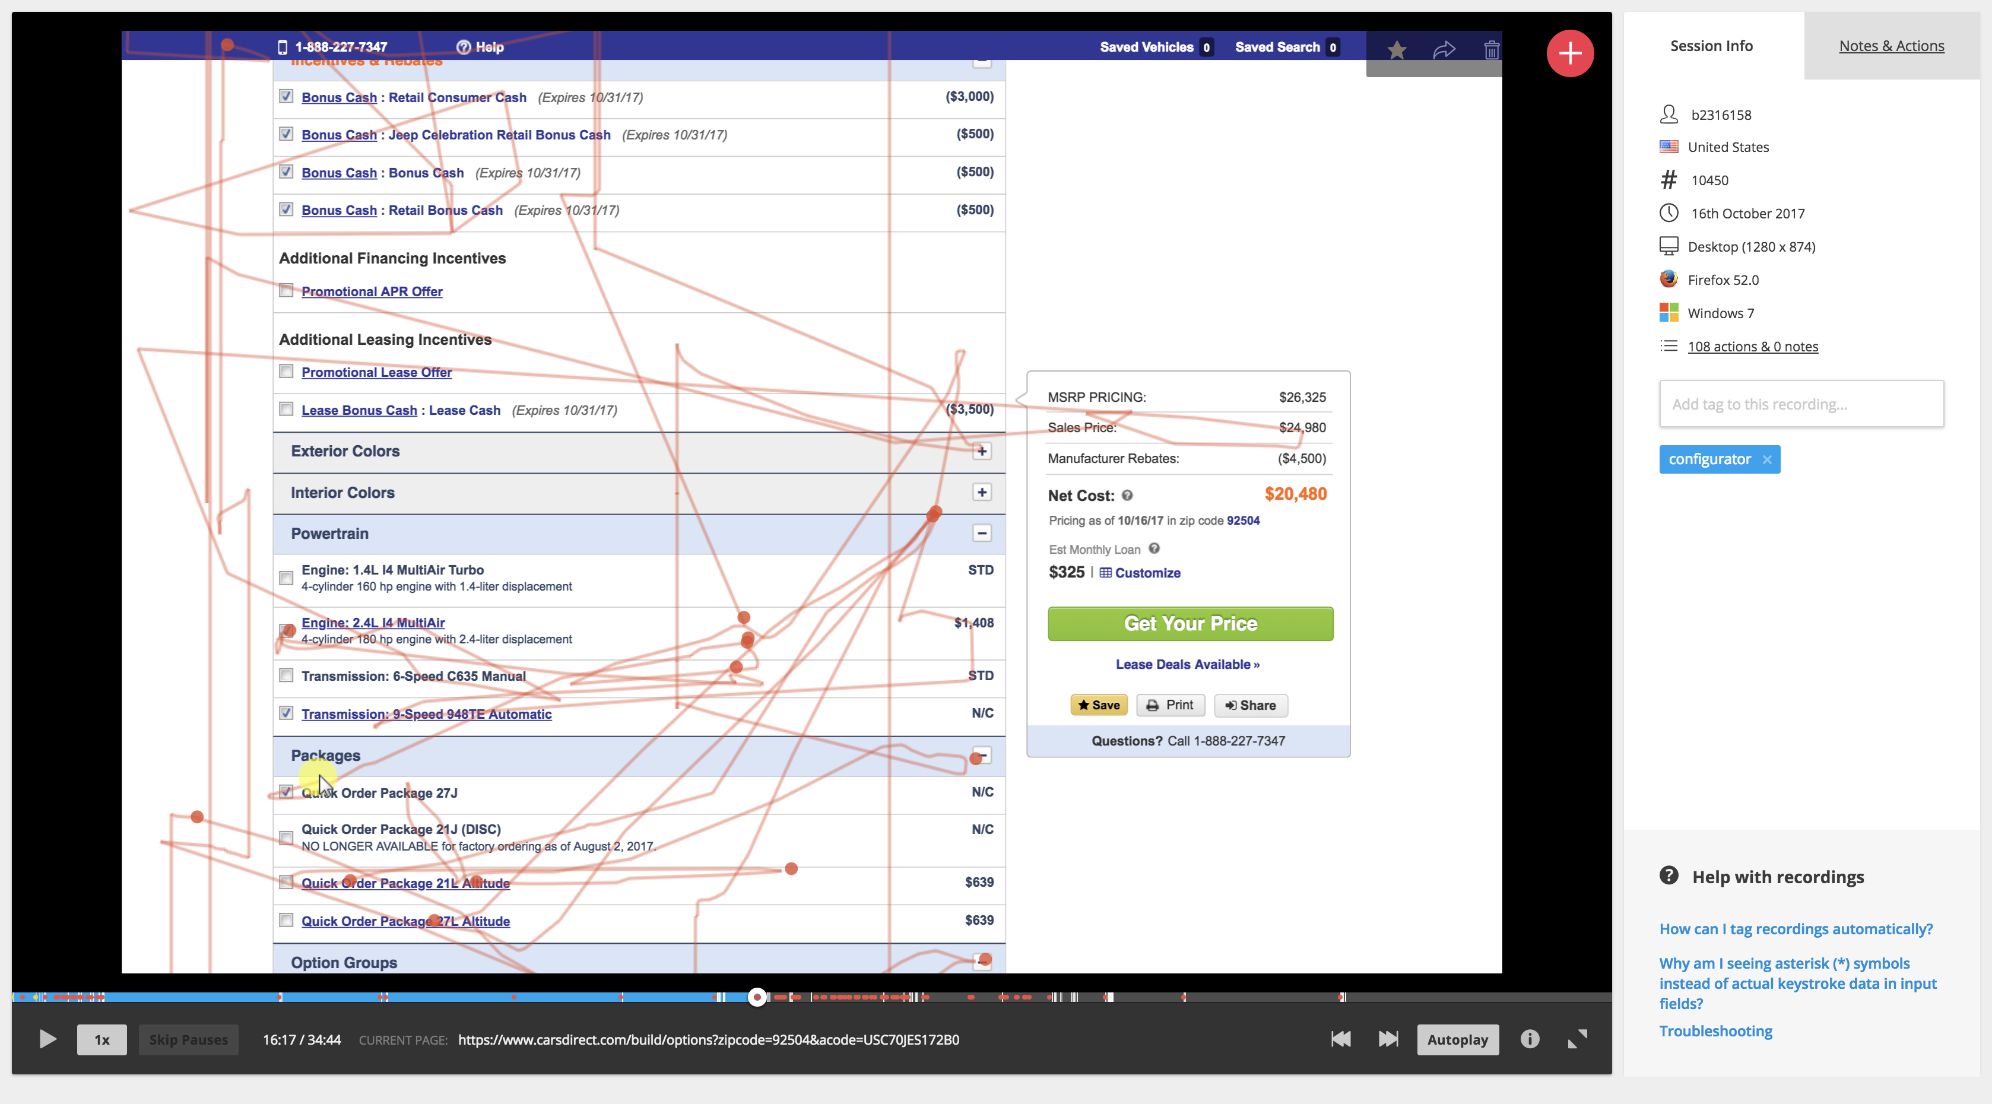Click the star favorite recording icon
The height and width of the screenshot is (1104, 1992).
1397,51
